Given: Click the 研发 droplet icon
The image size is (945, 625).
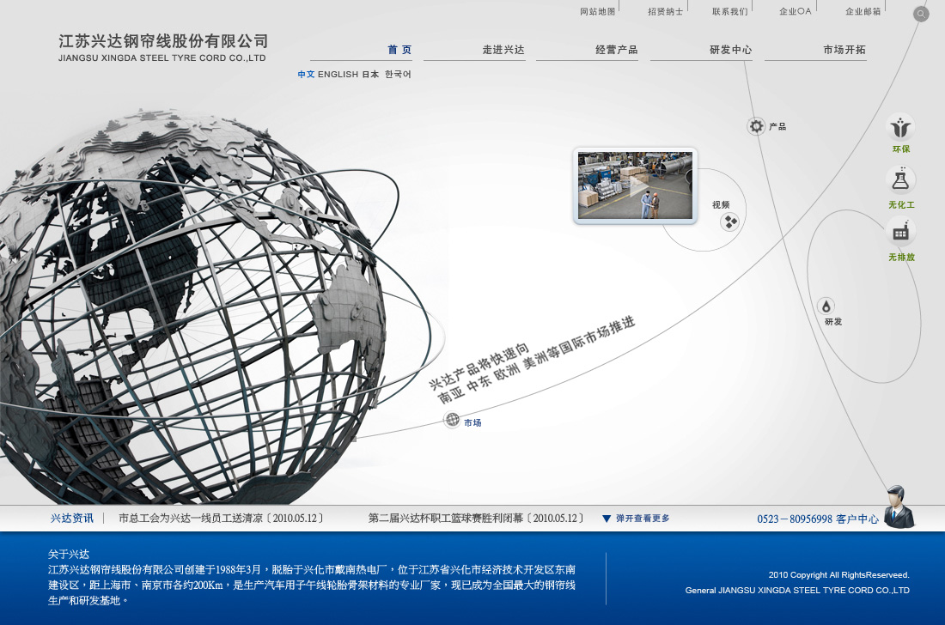Looking at the screenshot, I should click(x=826, y=306).
